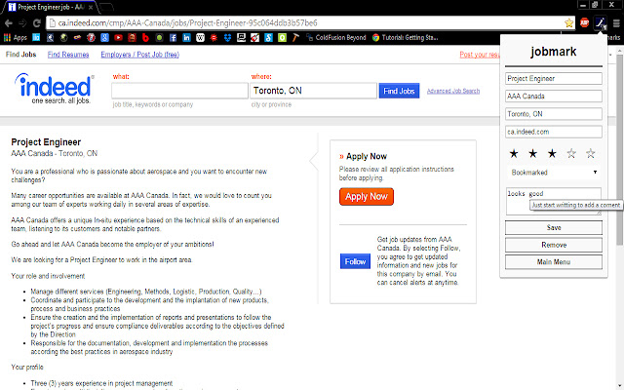Click the yellow bookmark star in address bar

point(569,23)
